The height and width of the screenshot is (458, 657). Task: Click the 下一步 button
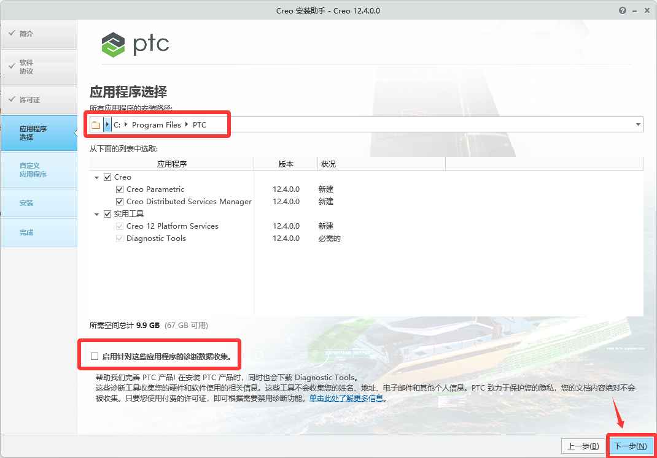point(630,446)
